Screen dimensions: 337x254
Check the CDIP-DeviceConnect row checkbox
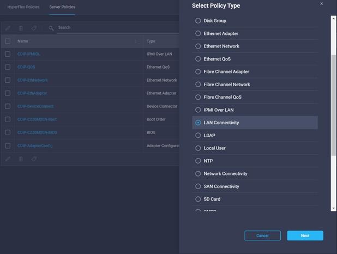coord(8,106)
